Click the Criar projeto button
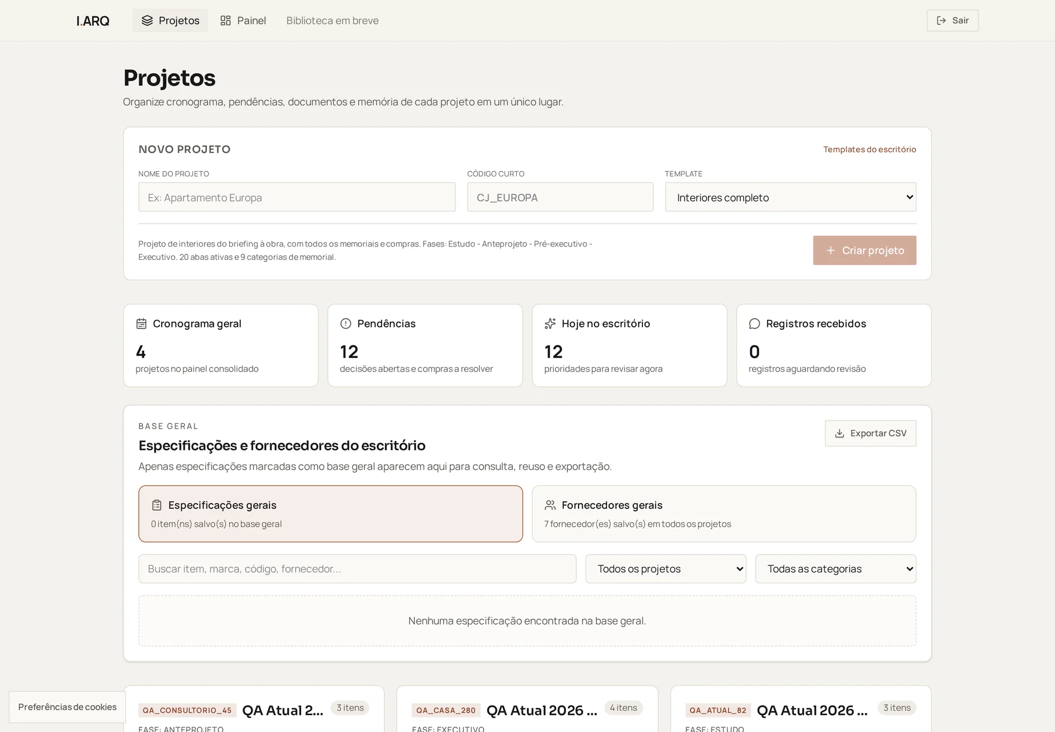1055x732 pixels. tap(865, 251)
